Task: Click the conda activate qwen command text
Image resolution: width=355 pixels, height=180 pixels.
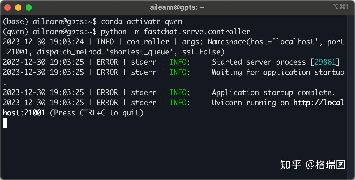Action: (x=141, y=22)
